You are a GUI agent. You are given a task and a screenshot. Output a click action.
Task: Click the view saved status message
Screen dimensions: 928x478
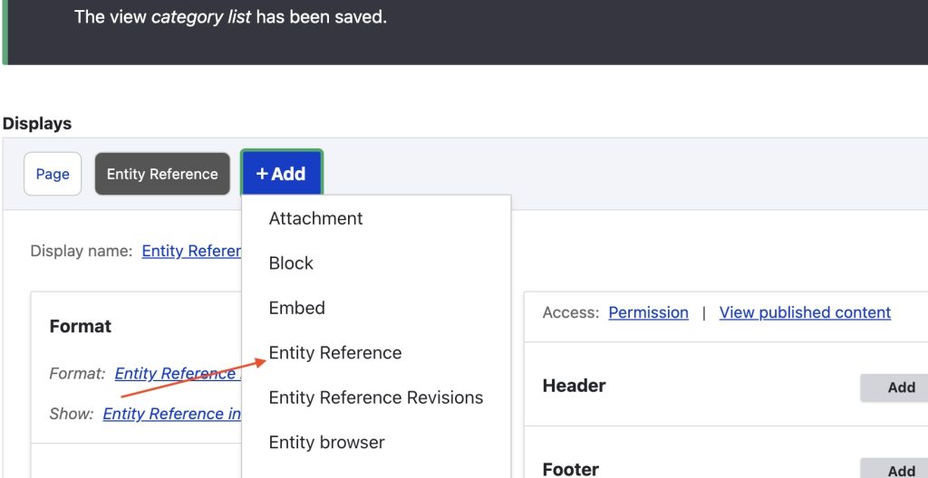[230, 16]
